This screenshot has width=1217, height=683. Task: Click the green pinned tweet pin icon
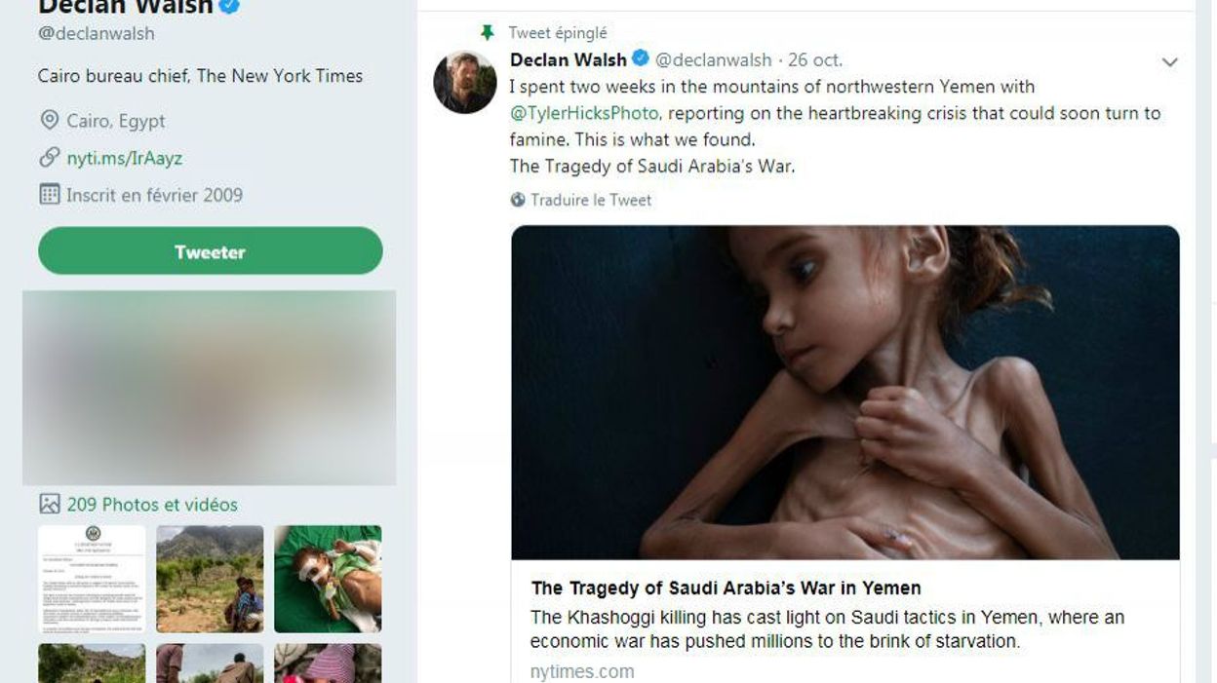(488, 33)
